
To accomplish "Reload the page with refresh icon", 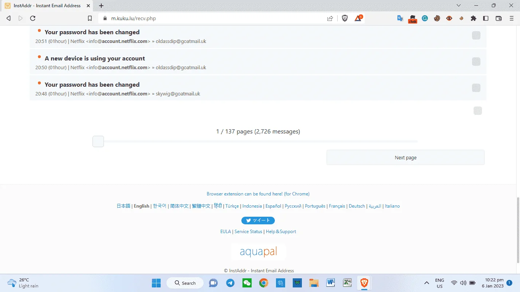I will 33,18.
